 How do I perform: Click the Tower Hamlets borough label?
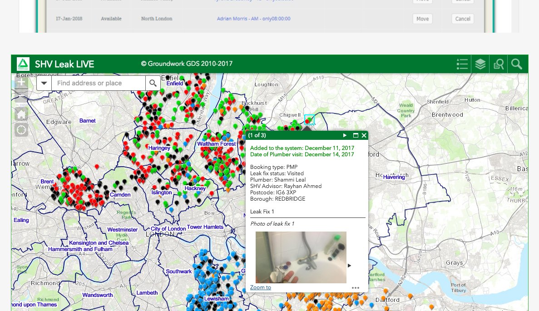tap(205, 227)
